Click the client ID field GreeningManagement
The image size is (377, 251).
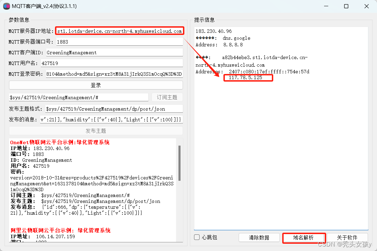114,53
